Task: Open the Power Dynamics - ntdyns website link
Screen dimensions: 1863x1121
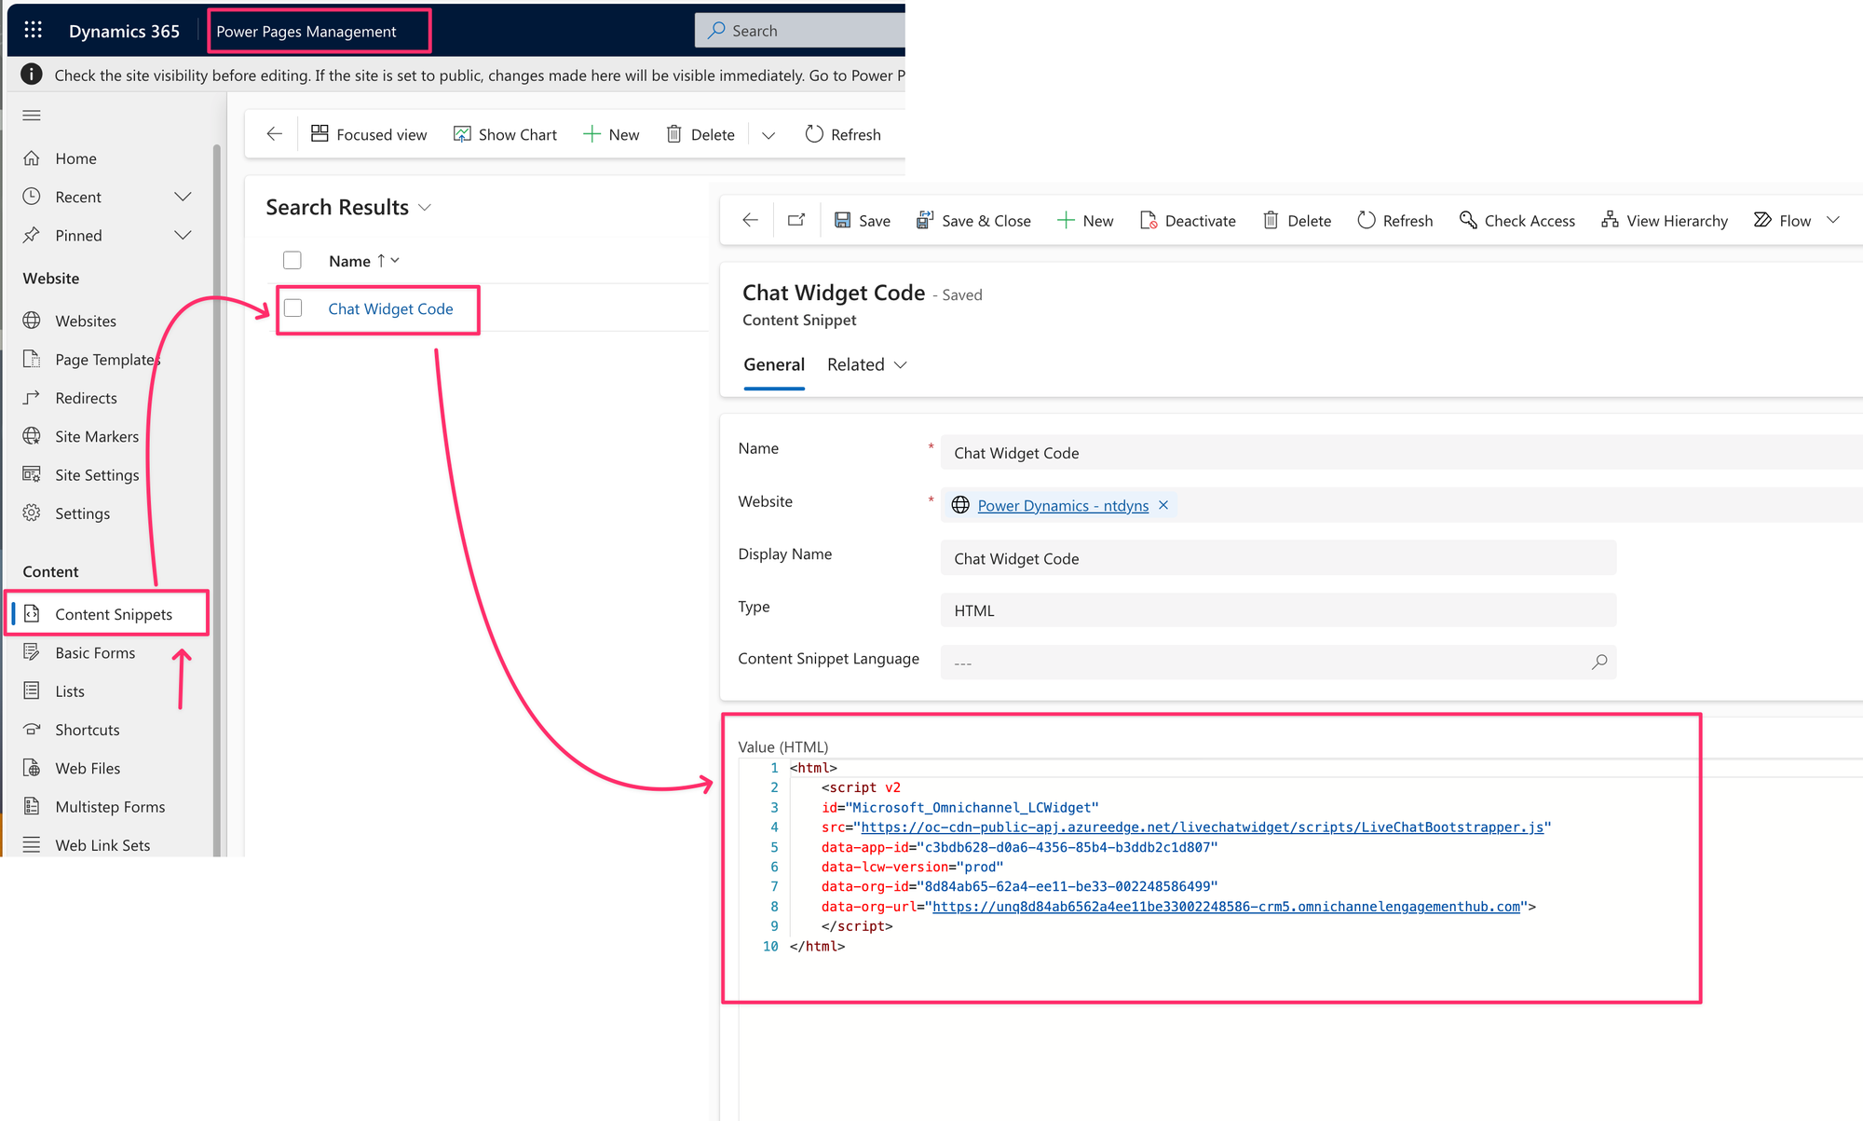Action: pyautogui.click(x=1062, y=506)
